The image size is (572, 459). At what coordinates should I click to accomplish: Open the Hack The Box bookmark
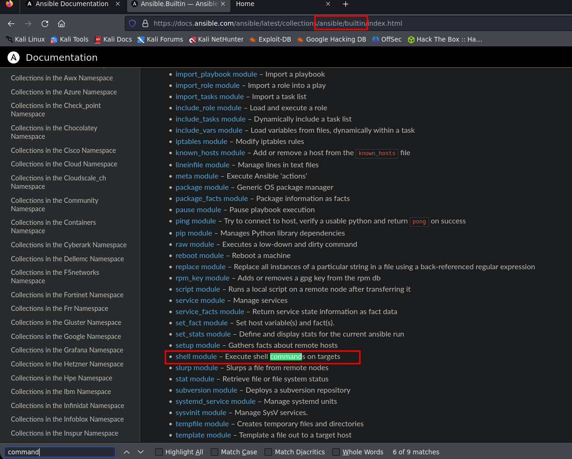point(444,39)
